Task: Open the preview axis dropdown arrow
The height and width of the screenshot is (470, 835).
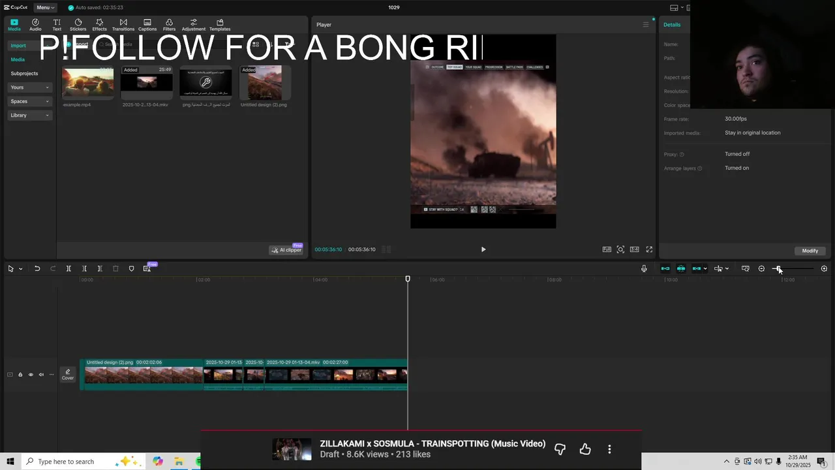Action: 727,269
